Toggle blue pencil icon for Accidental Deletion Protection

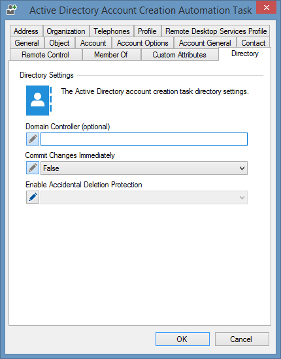click(33, 197)
